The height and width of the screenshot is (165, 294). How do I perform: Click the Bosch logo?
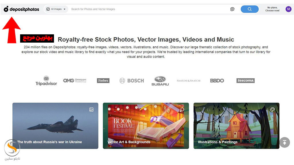(x=131, y=81)
